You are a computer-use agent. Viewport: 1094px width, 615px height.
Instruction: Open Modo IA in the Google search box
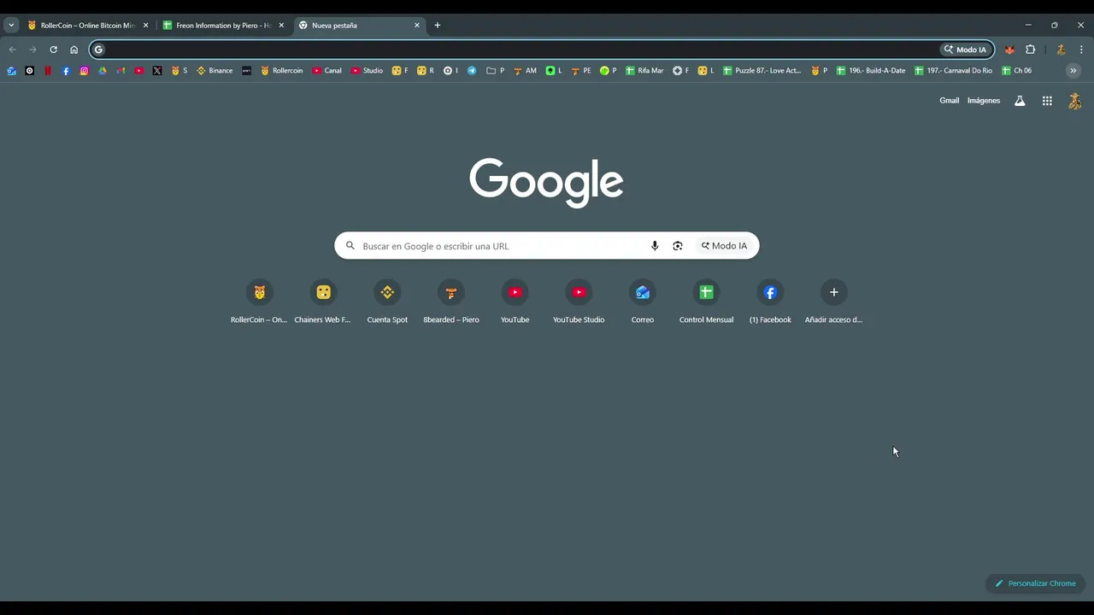[724, 246]
